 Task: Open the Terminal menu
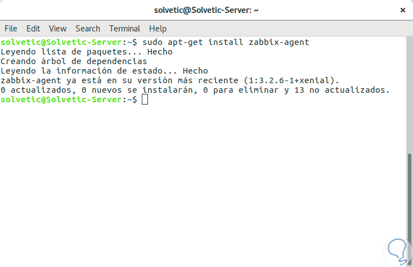point(124,29)
